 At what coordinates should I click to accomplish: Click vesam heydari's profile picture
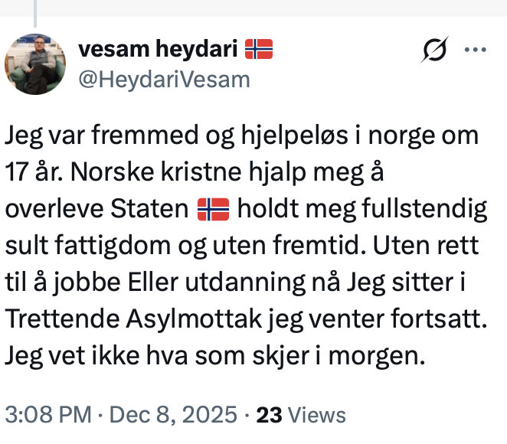pos(35,63)
